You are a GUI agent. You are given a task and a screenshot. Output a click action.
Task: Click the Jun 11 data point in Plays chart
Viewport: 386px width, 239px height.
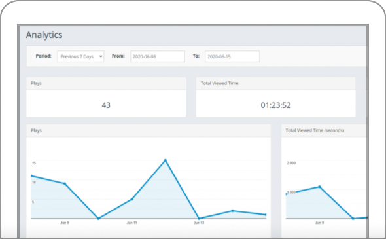pos(132,199)
